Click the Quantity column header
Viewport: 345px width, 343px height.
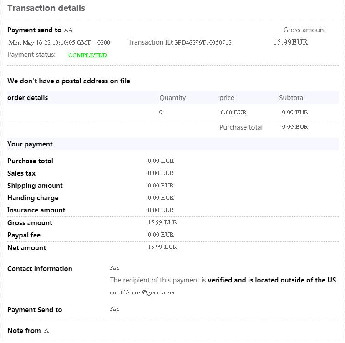pyautogui.click(x=172, y=98)
